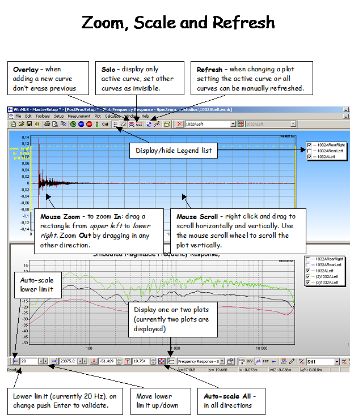Click the y-maximum field showing 19.754
This screenshot has height=415, width=350.
pyautogui.click(x=141, y=361)
